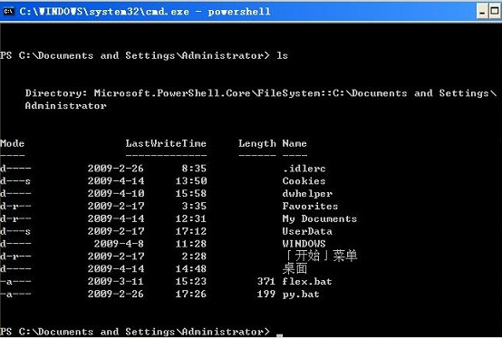502x339 pixels.
Task: Select the 'UserData' directory name
Action: tap(307, 231)
